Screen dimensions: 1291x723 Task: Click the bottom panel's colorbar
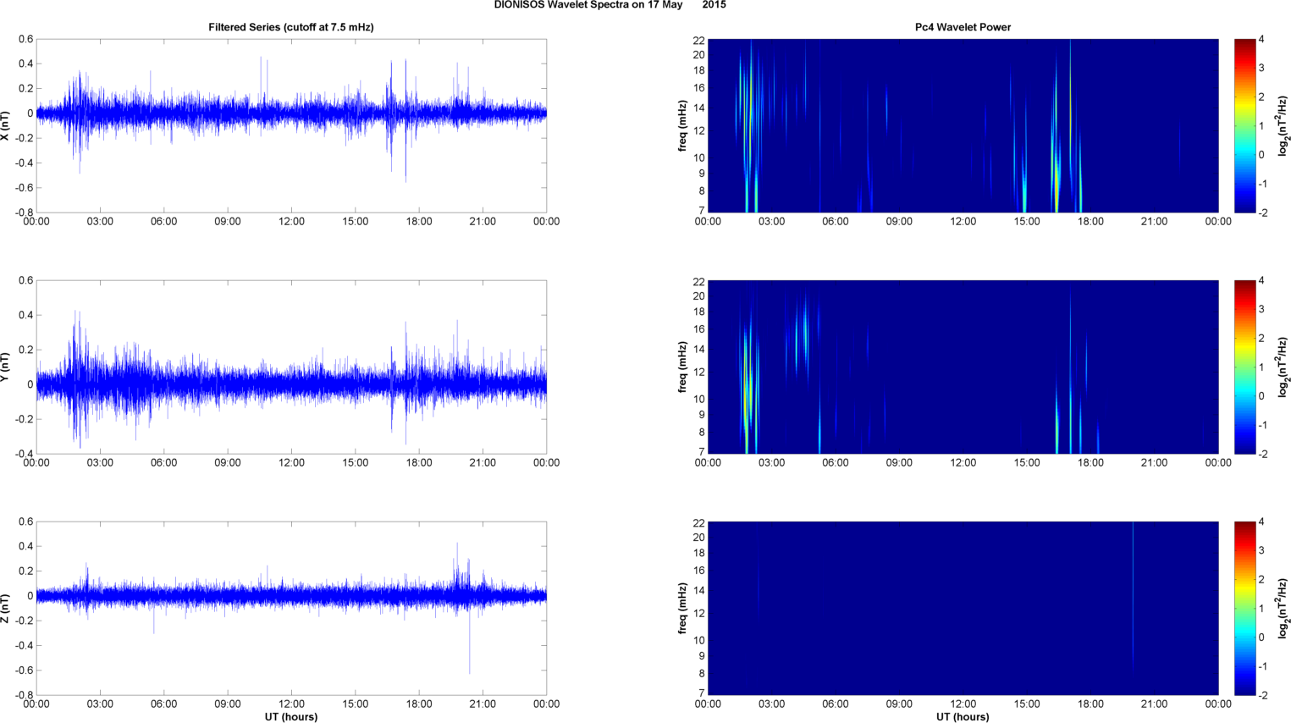click(1244, 608)
